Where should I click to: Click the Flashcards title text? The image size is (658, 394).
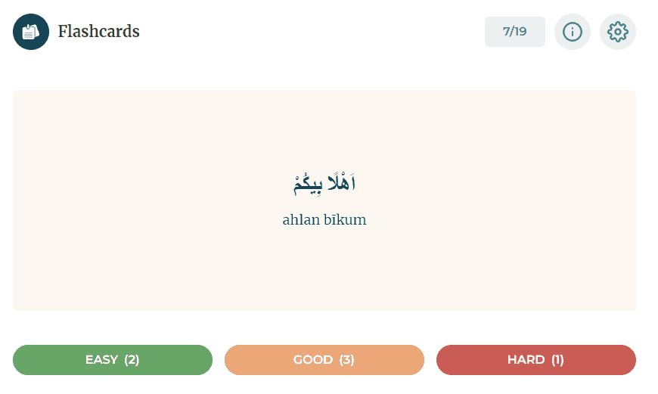[x=98, y=32]
